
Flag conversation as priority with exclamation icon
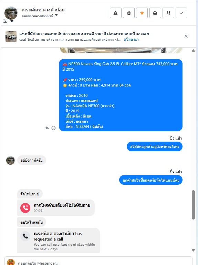tap(168, 13)
